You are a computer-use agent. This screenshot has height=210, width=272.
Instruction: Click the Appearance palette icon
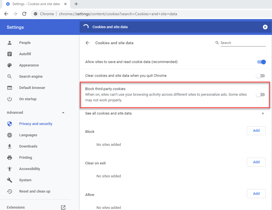point(10,65)
